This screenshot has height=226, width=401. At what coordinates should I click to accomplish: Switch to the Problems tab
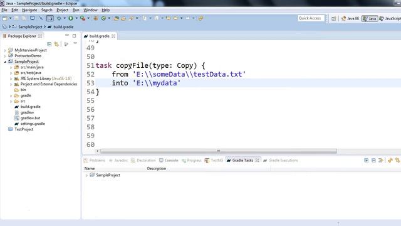(95, 161)
